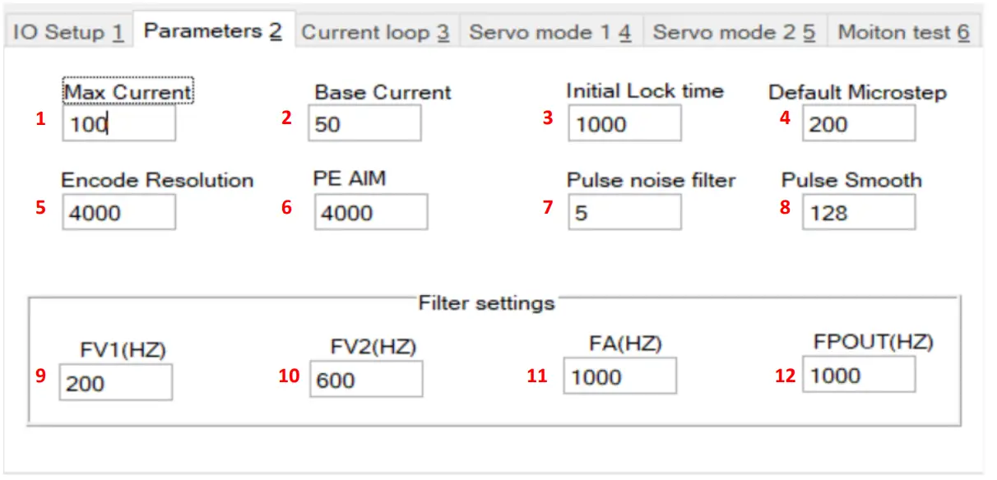Viewport: 997px width, 480px height.
Task: Click the FA(HZ) value box
Action: pos(619,376)
